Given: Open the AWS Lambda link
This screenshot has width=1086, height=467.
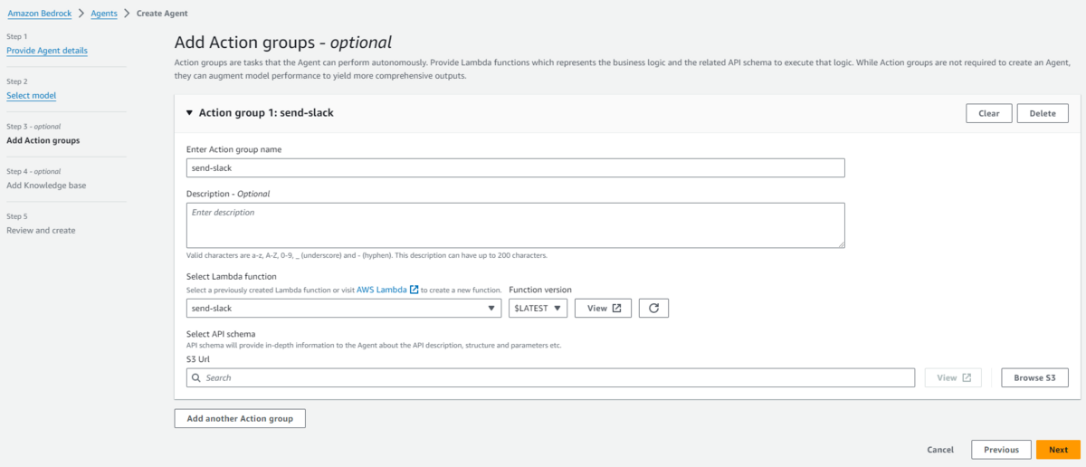Looking at the screenshot, I should [x=381, y=290].
